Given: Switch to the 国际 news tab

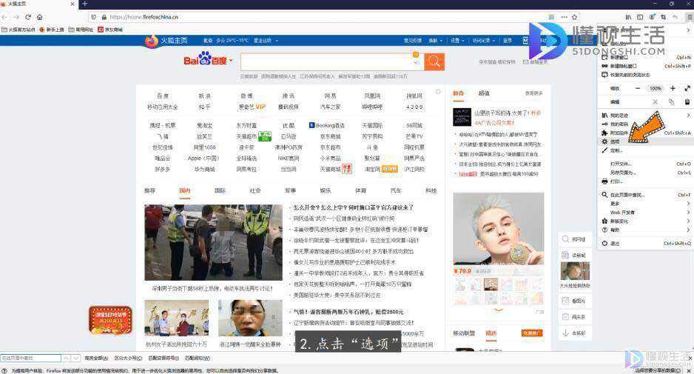Looking at the screenshot, I should coord(220,190).
